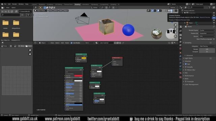Open the Edit menu
This screenshot has height=121, width=216.
pyautogui.click(x=9, y=4)
